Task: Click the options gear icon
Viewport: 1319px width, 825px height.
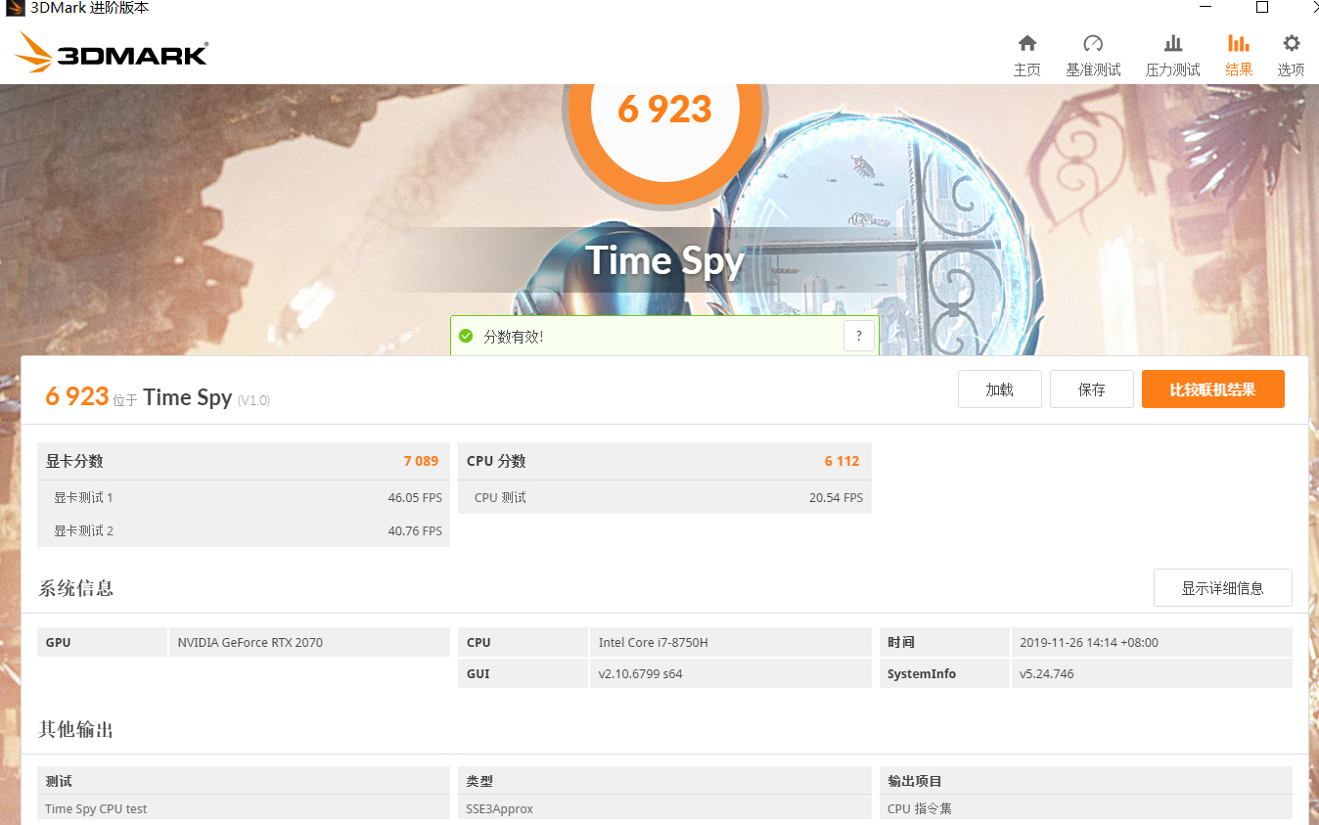Action: point(1292,43)
